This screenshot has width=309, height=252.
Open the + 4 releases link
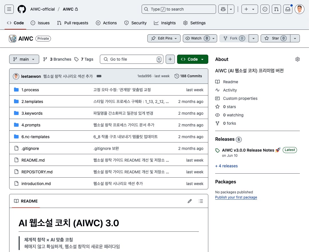[x=226, y=166]
